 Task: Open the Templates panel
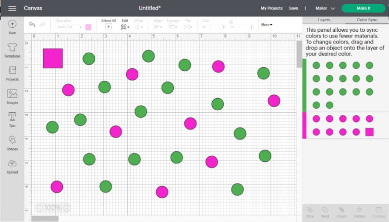pos(12,50)
